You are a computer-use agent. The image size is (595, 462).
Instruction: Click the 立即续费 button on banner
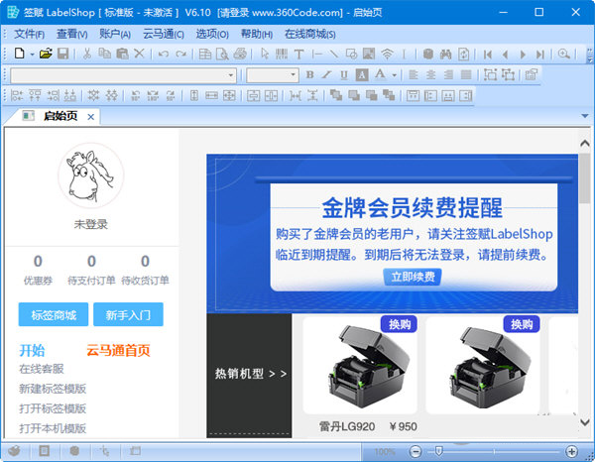pyautogui.click(x=412, y=277)
